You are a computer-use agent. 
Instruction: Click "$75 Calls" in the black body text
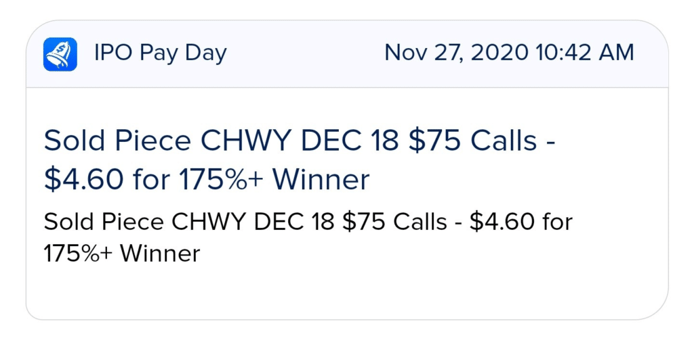tap(394, 222)
